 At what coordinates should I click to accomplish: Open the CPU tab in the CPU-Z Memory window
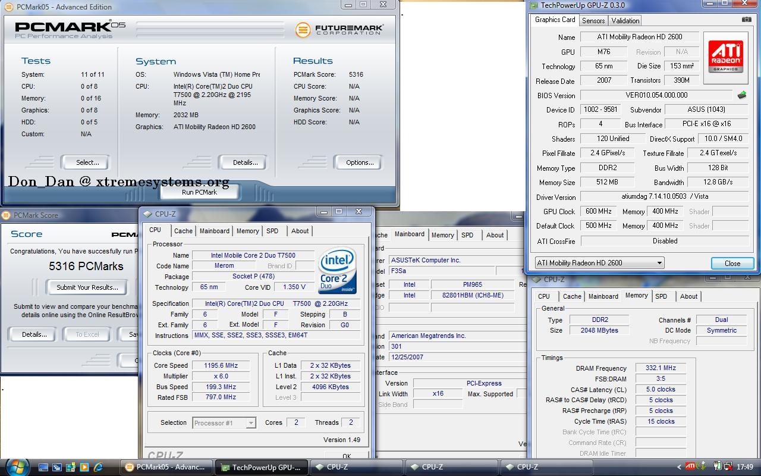544,296
